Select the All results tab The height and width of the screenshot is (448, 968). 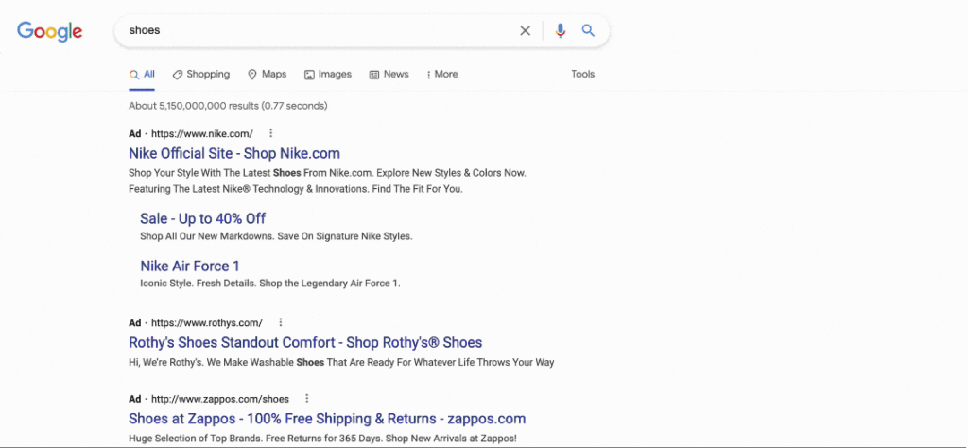tap(142, 74)
